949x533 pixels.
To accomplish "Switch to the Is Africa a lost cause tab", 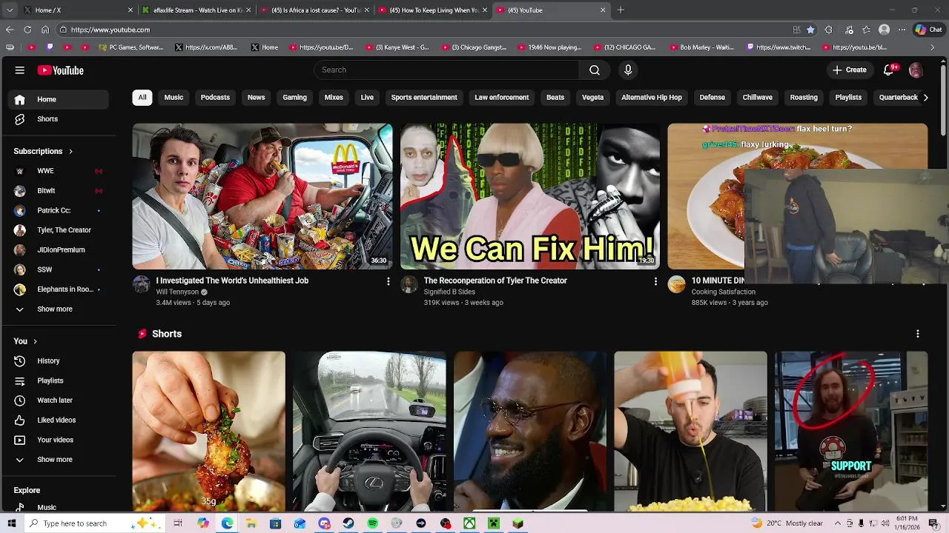I will [x=315, y=10].
